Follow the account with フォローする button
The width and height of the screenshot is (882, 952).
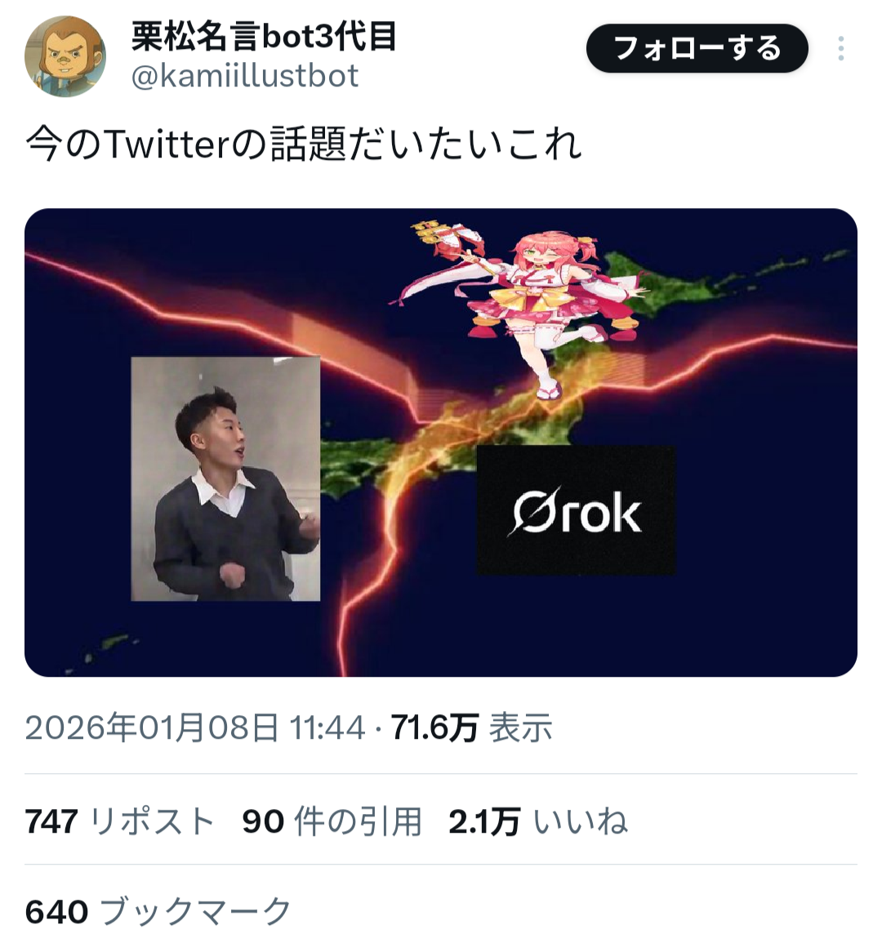point(697,48)
